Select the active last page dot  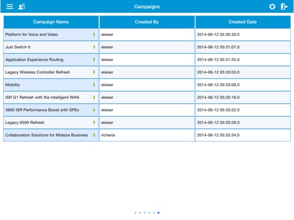click(x=159, y=213)
